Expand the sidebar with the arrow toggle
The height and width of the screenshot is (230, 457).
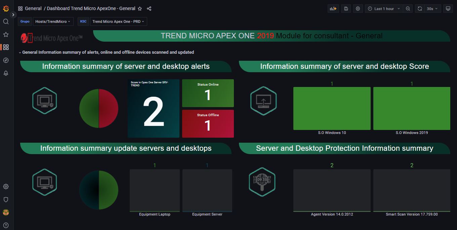(13, 15)
